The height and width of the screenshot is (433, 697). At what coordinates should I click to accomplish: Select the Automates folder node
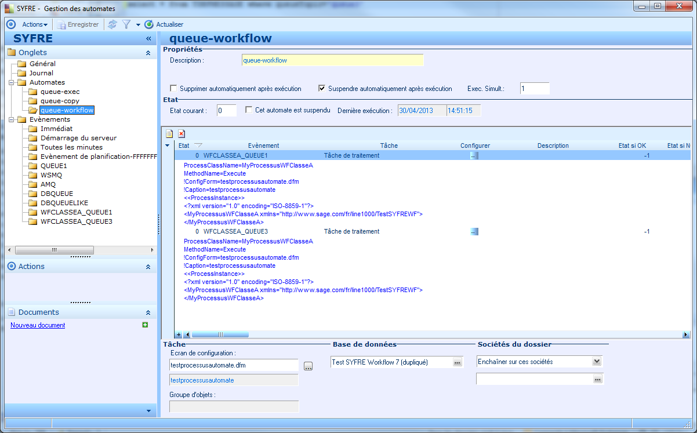click(x=47, y=82)
